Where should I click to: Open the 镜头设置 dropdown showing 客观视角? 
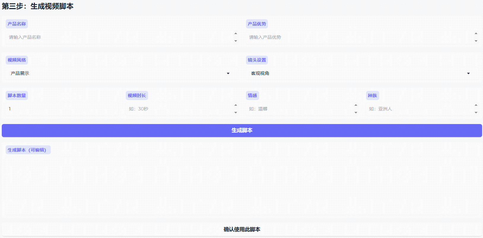click(359, 73)
